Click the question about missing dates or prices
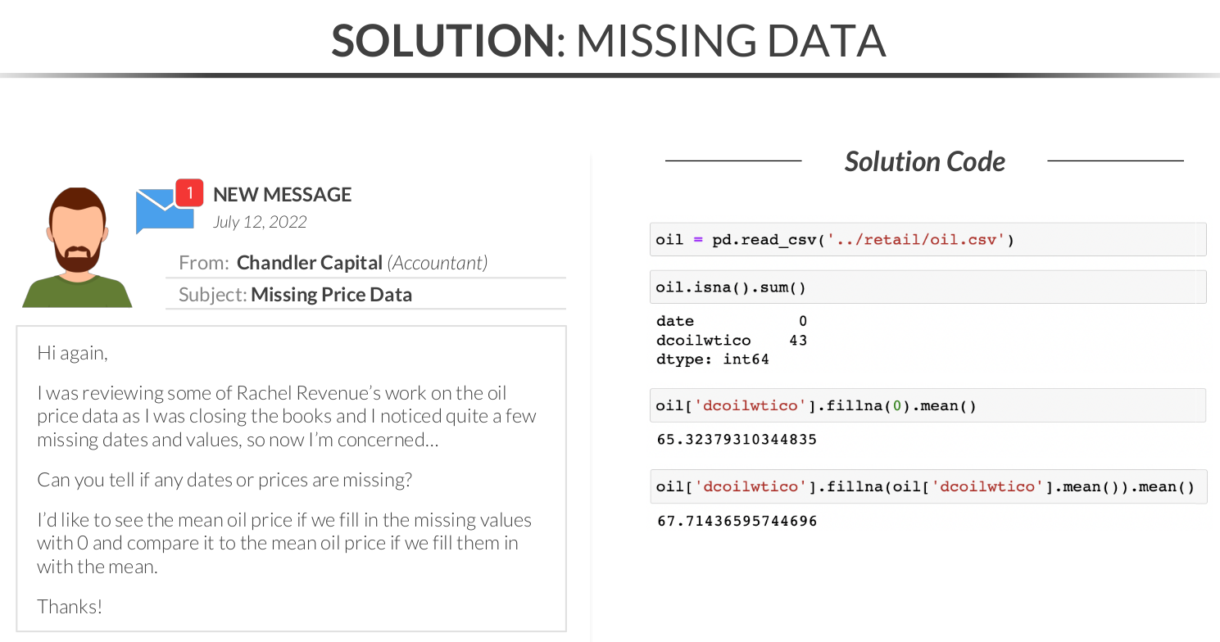 [x=224, y=479]
